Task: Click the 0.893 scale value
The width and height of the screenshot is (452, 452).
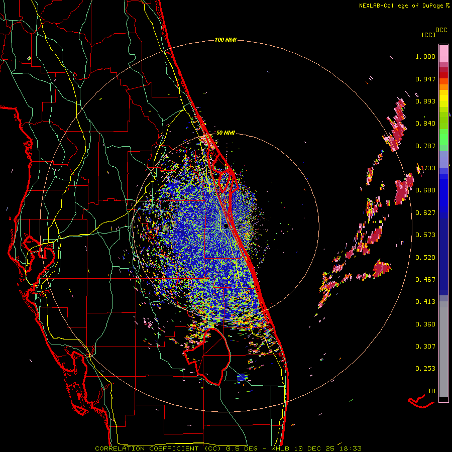Action: tap(425, 101)
